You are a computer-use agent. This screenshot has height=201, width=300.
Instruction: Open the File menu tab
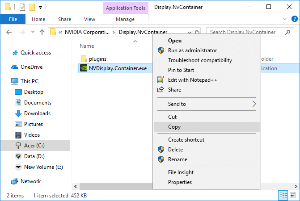tap(13, 19)
